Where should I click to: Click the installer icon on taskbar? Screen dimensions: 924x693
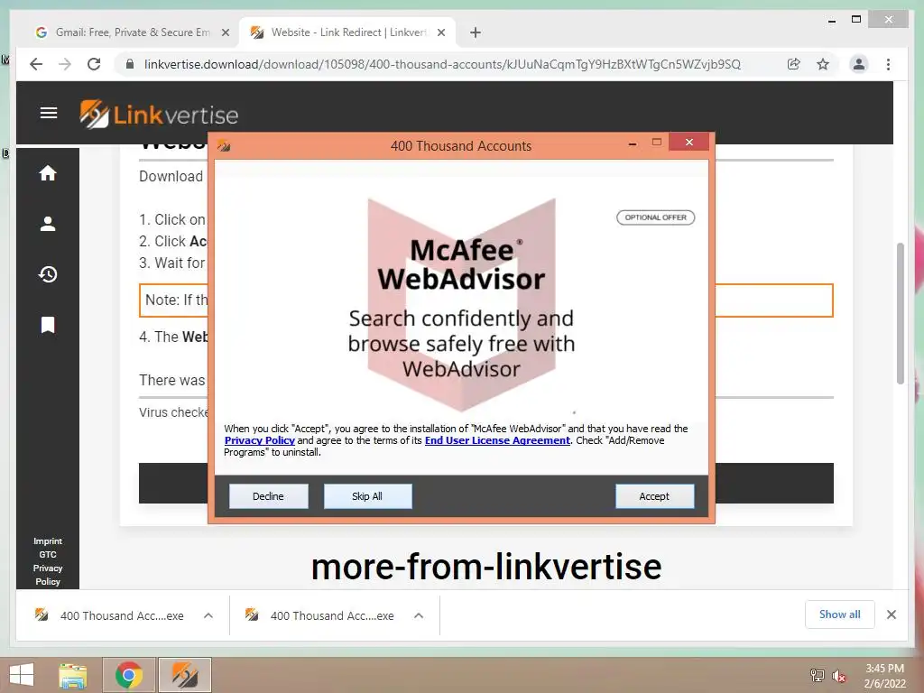[x=185, y=675]
